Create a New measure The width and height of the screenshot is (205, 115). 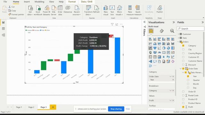(130, 11)
